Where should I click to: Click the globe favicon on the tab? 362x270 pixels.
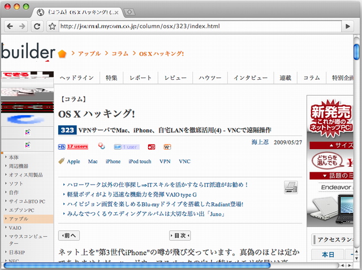[x=40, y=12]
